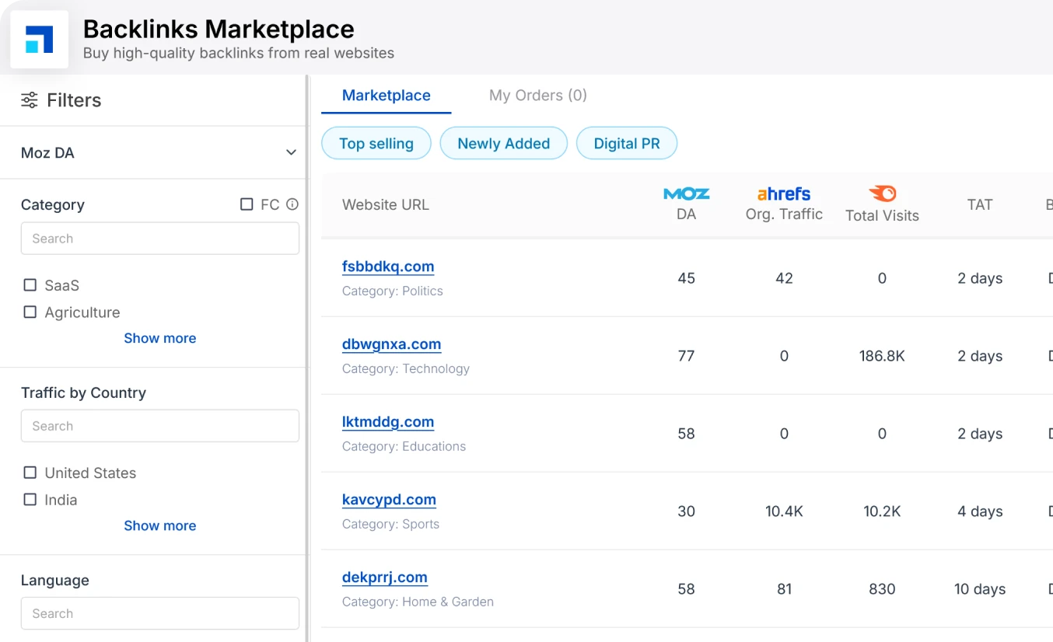
Task: Click the 4 days TAT value
Action: (980, 511)
